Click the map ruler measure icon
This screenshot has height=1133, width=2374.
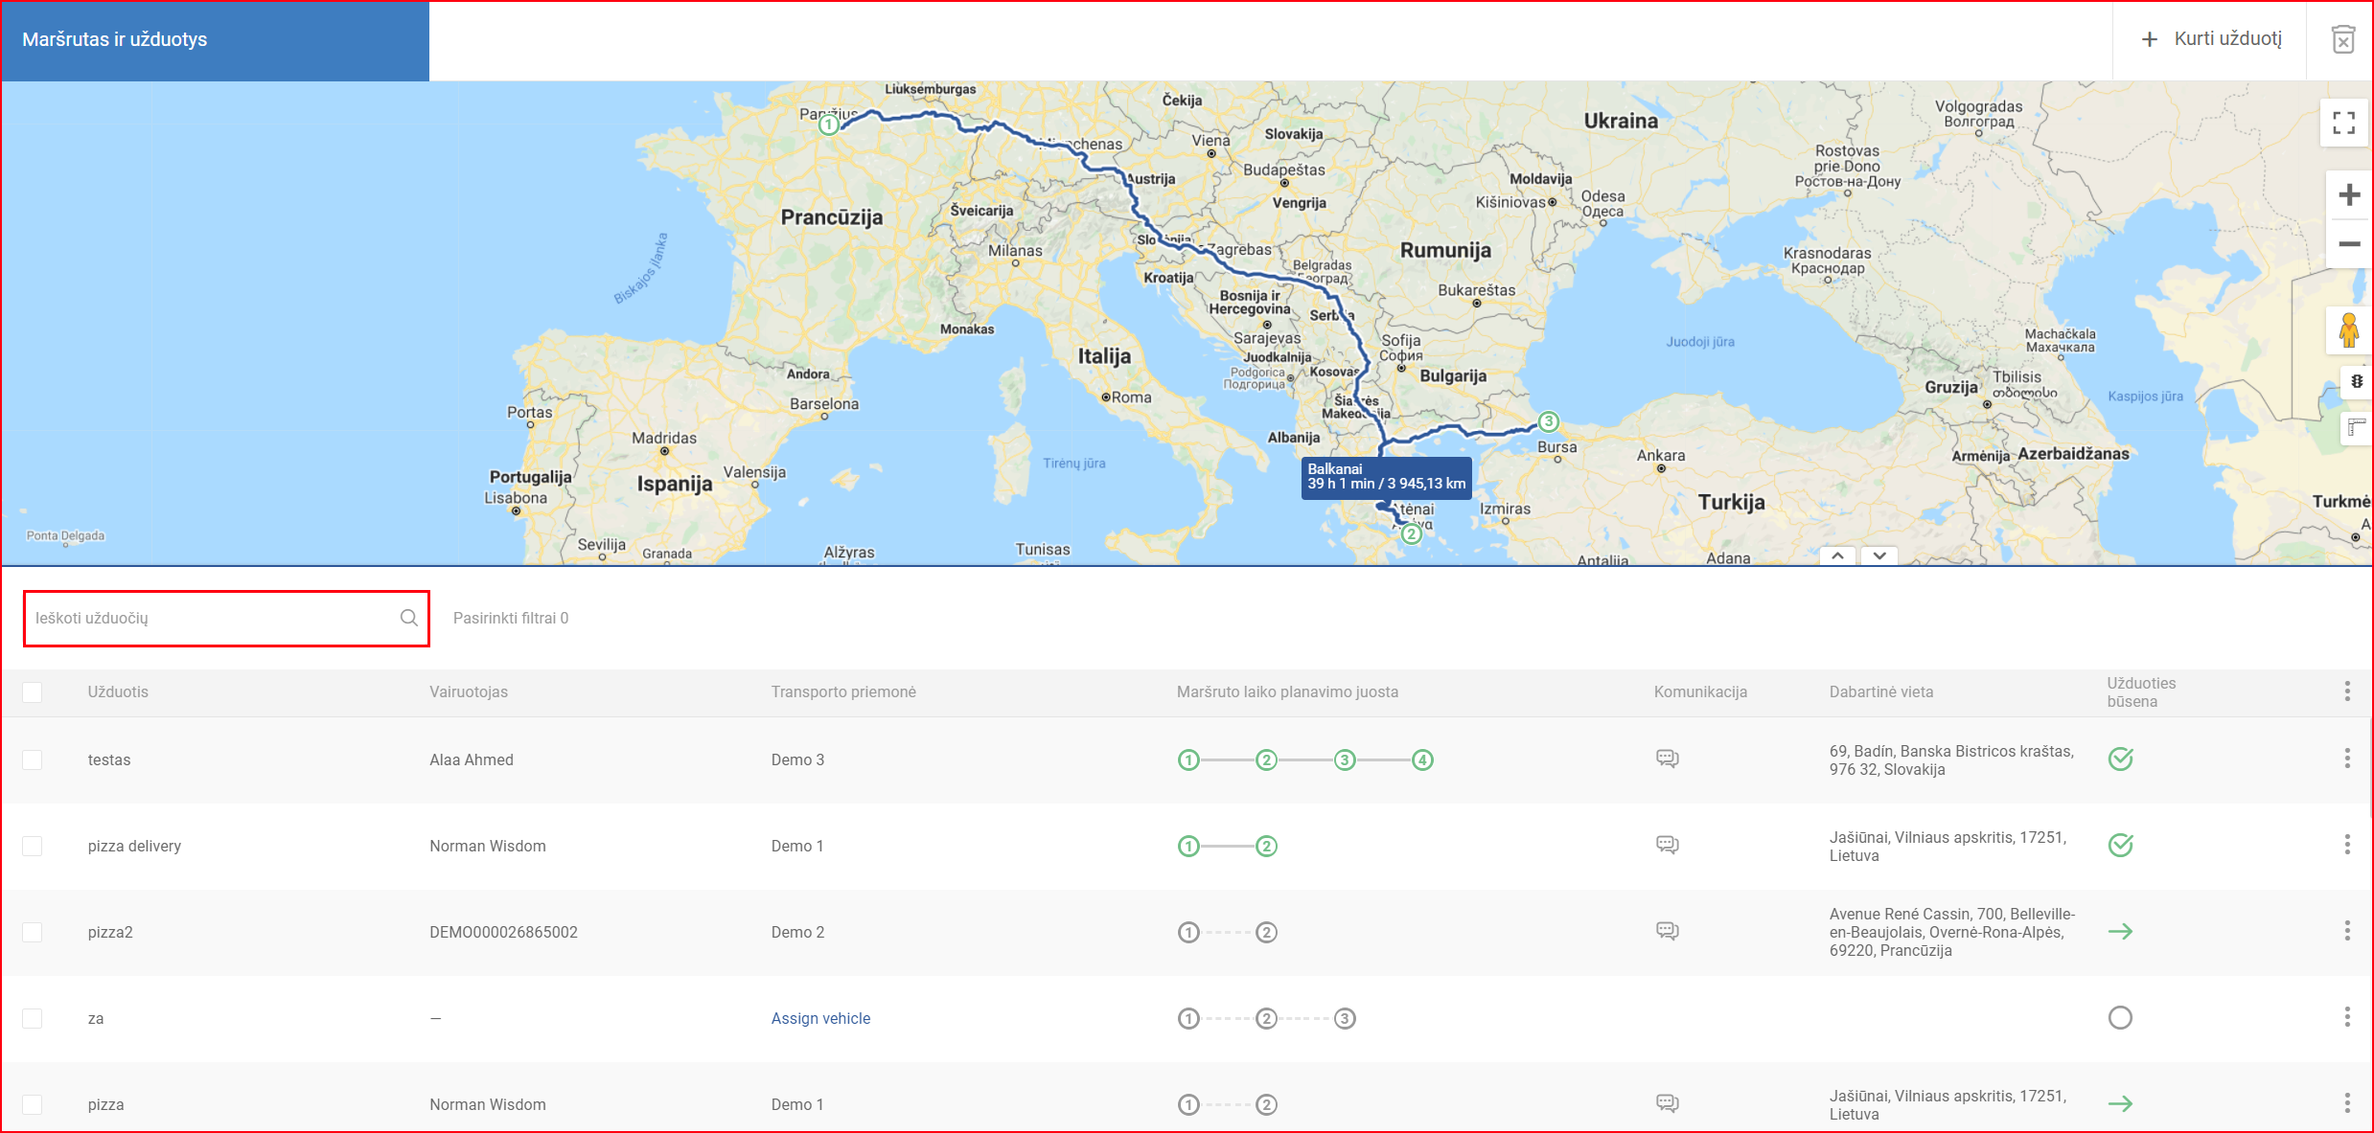point(2356,427)
